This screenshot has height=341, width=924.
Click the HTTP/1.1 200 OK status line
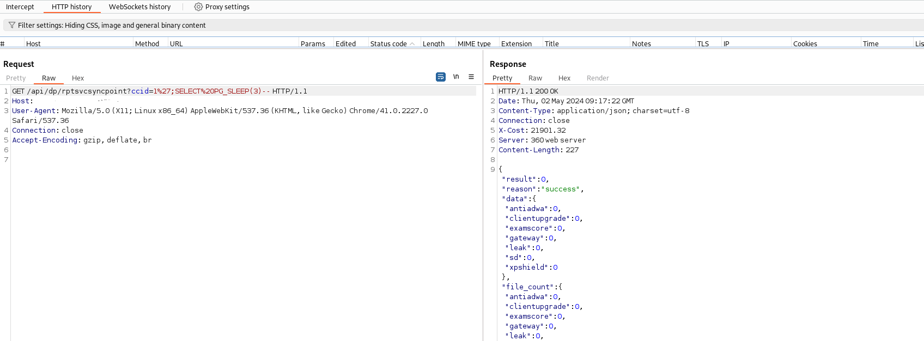click(528, 91)
